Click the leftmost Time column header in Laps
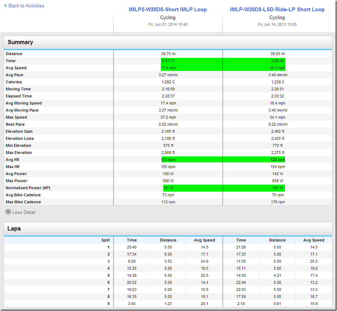This screenshot has width=337, height=311. click(132, 240)
